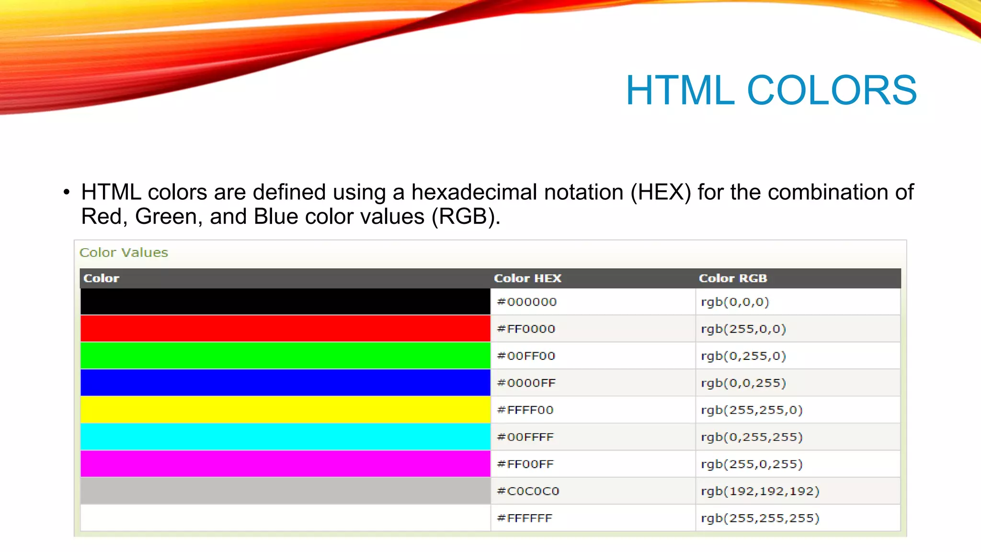Click the HTML COLORS slide title
The width and height of the screenshot is (981, 552).
point(771,90)
